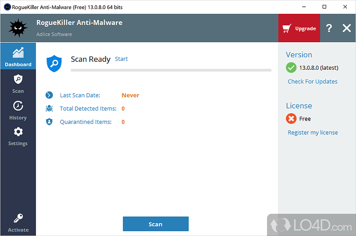356x236 pixels.
Task: Open Activate with the key icon
Action: [x=18, y=223]
